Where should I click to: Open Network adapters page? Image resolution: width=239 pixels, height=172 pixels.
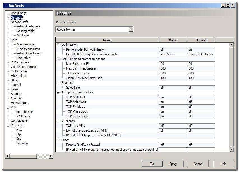pos(28,26)
